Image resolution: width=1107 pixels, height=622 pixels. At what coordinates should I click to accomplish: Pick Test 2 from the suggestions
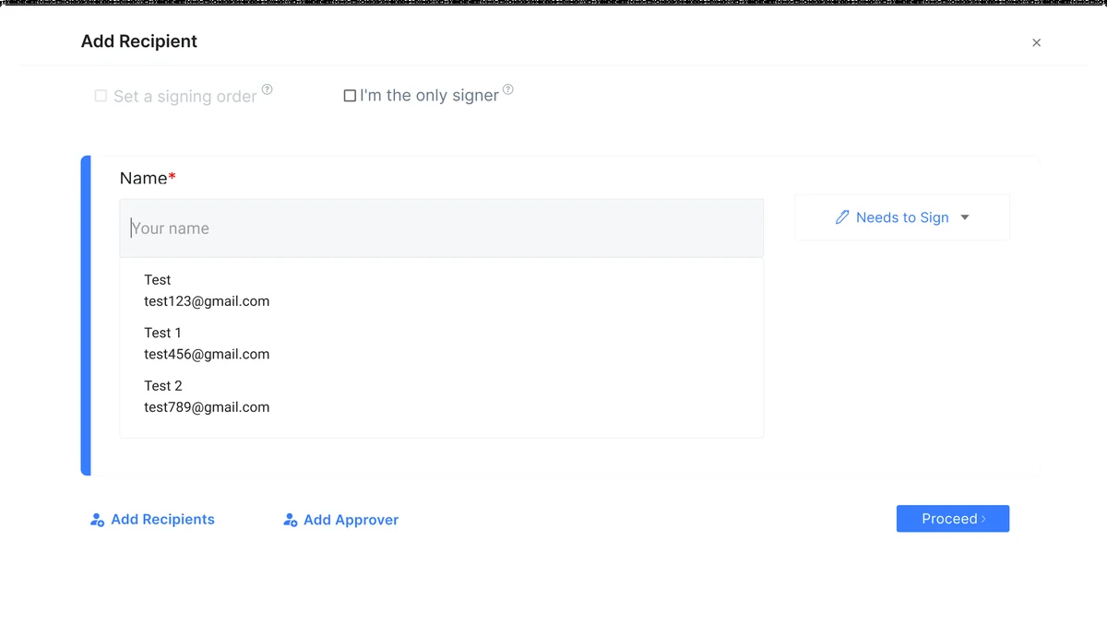pos(163,386)
